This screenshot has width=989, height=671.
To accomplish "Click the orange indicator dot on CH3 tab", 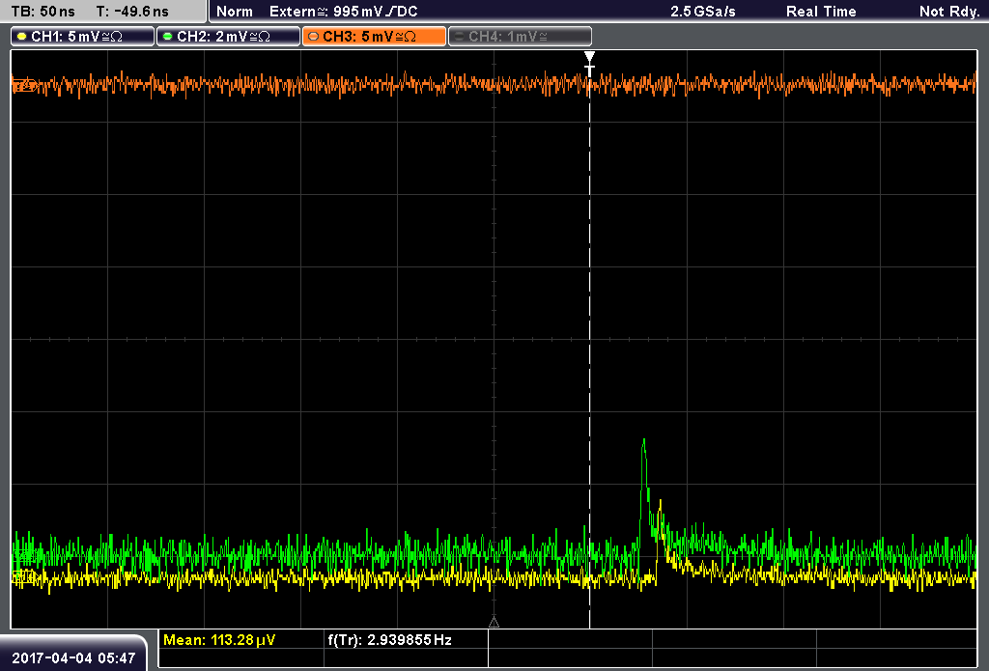I will pyautogui.click(x=314, y=37).
